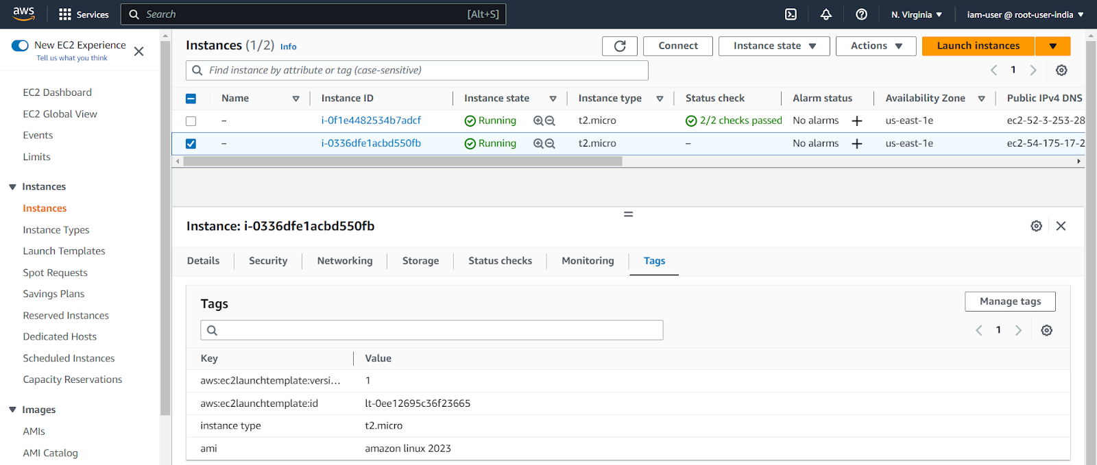Open the help question mark menu
Viewport: 1097px width, 465px height.
[862, 14]
